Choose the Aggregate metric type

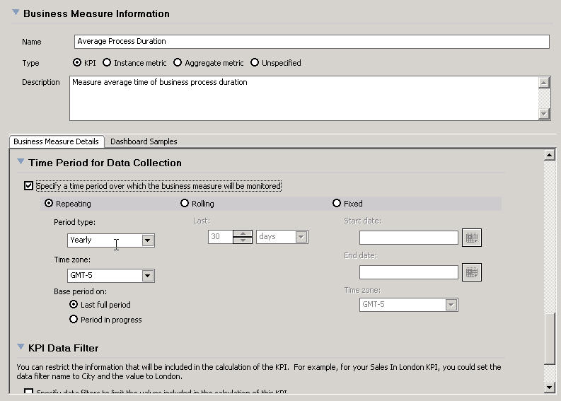(x=178, y=63)
